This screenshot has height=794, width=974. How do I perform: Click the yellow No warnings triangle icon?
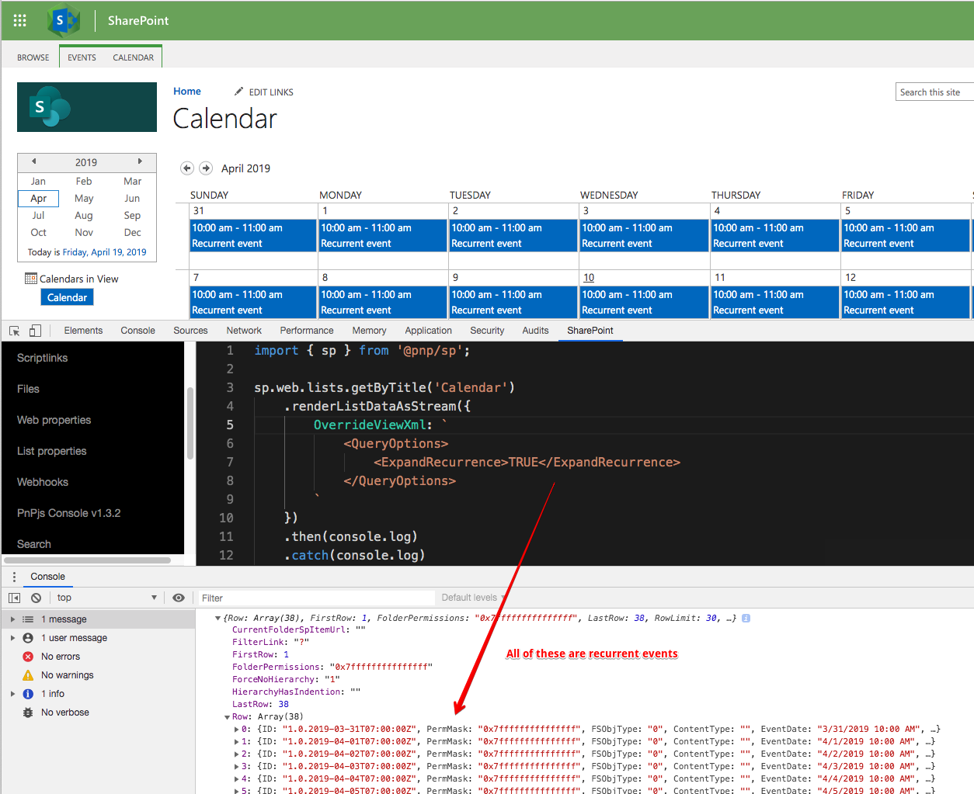tap(28, 675)
